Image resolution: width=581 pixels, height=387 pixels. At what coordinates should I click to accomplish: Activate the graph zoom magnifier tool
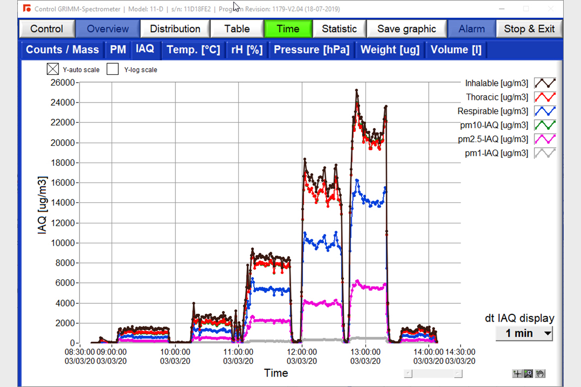[529, 373]
